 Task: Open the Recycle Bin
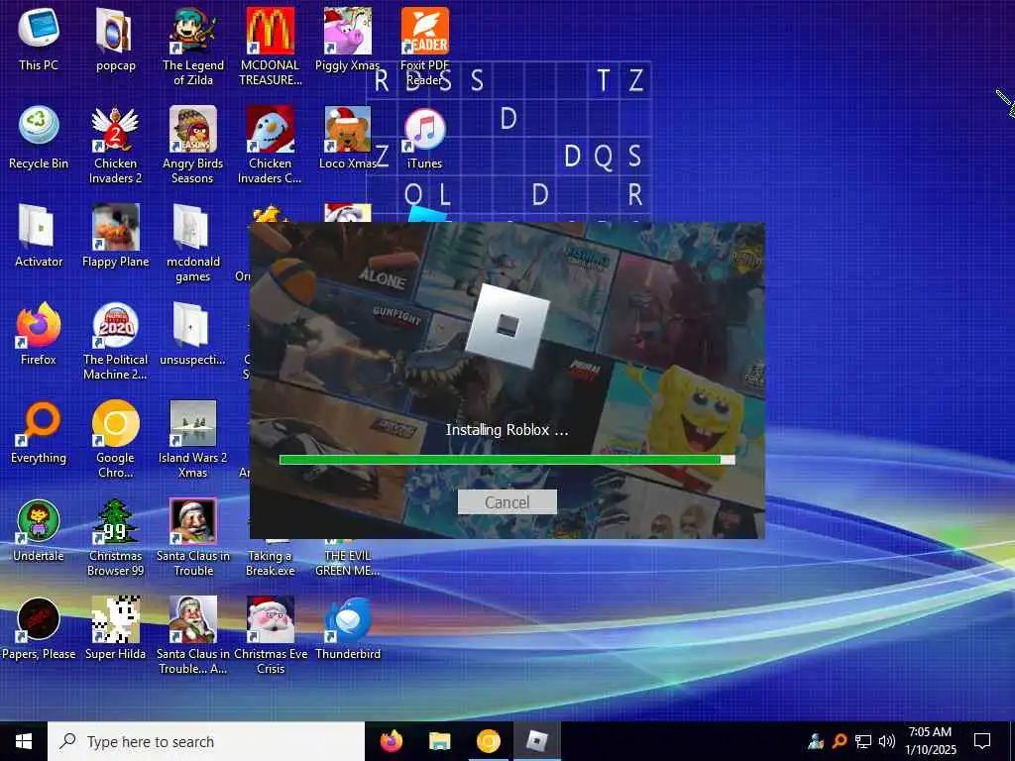39,137
